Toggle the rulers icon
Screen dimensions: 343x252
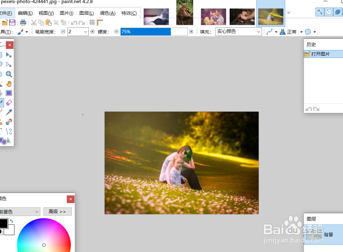pyautogui.click(x=99, y=22)
